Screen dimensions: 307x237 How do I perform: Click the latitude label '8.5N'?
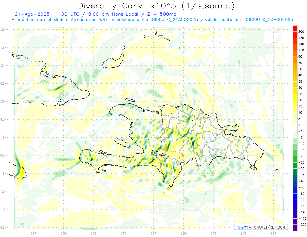[4, 155]
